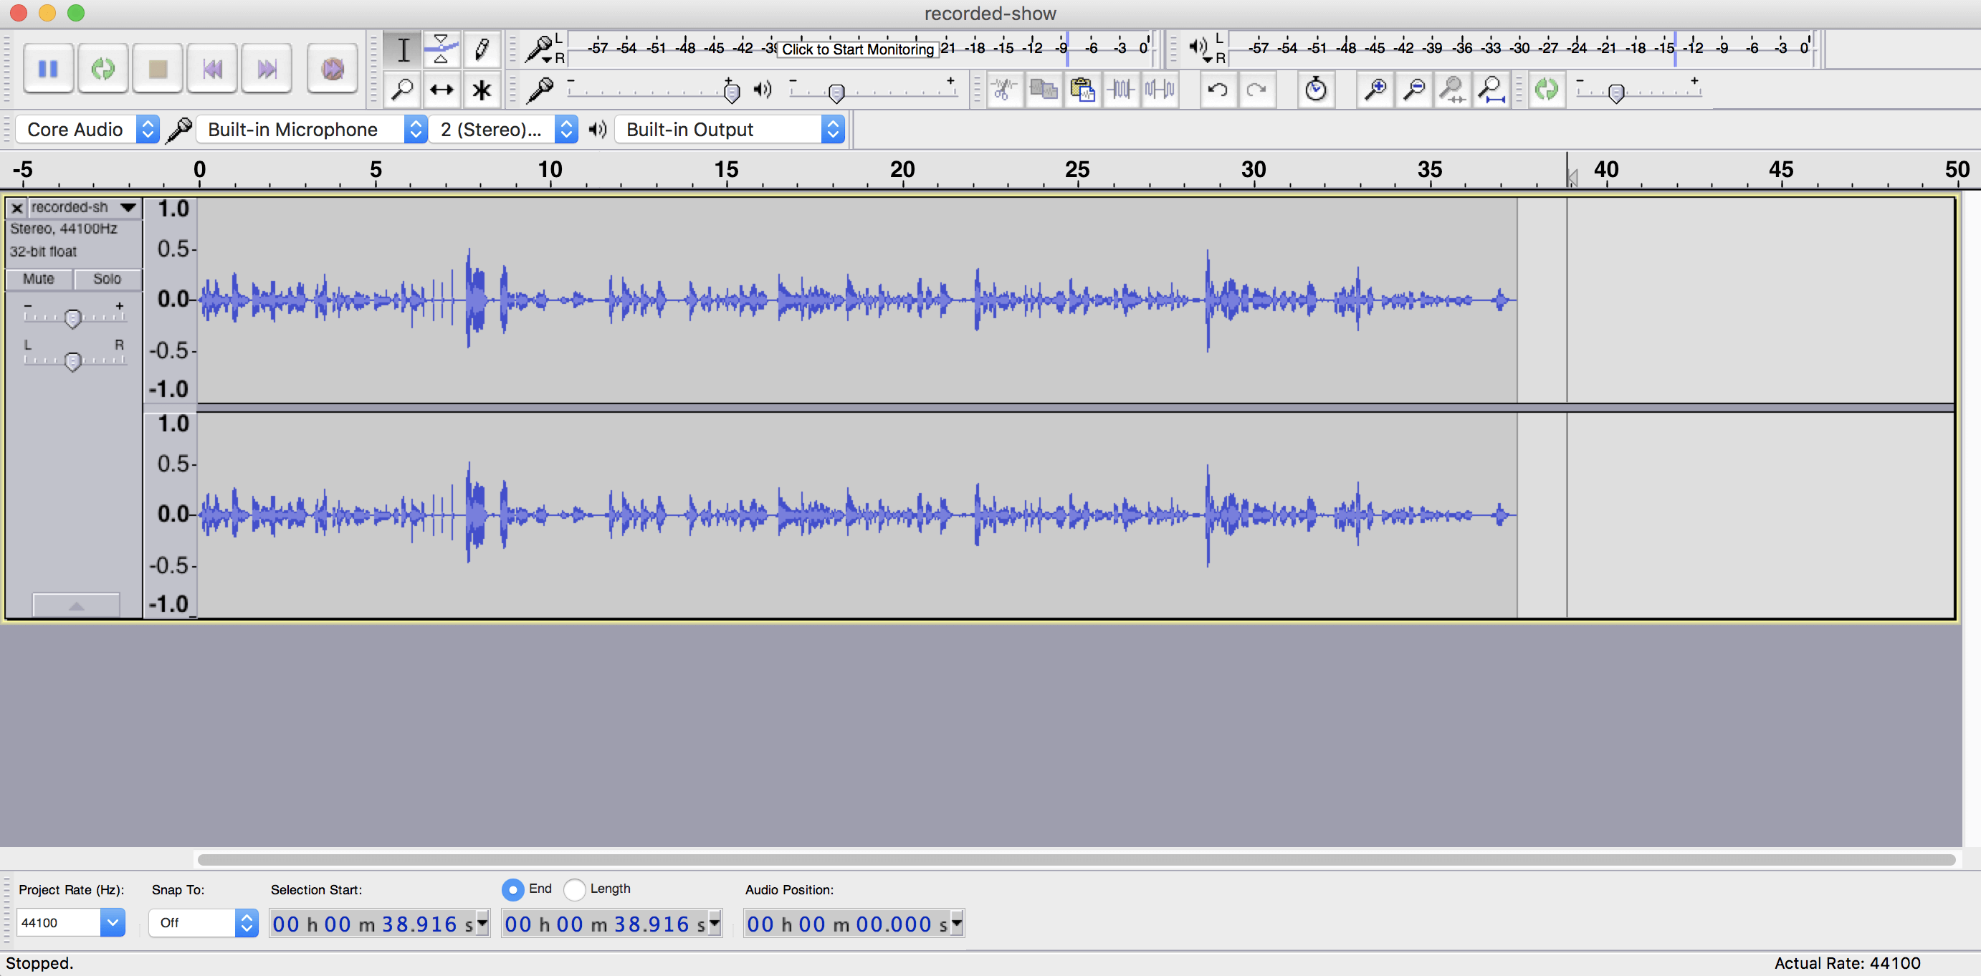This screenshot has height=976, width=1981.
Task: Solo the recorded-show track
Action: click(107, 279)
